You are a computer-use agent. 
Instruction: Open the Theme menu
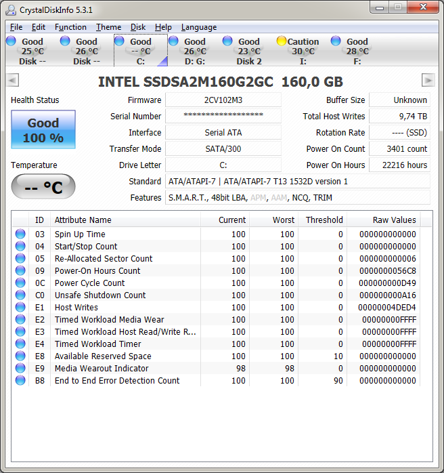coord(108,27)
